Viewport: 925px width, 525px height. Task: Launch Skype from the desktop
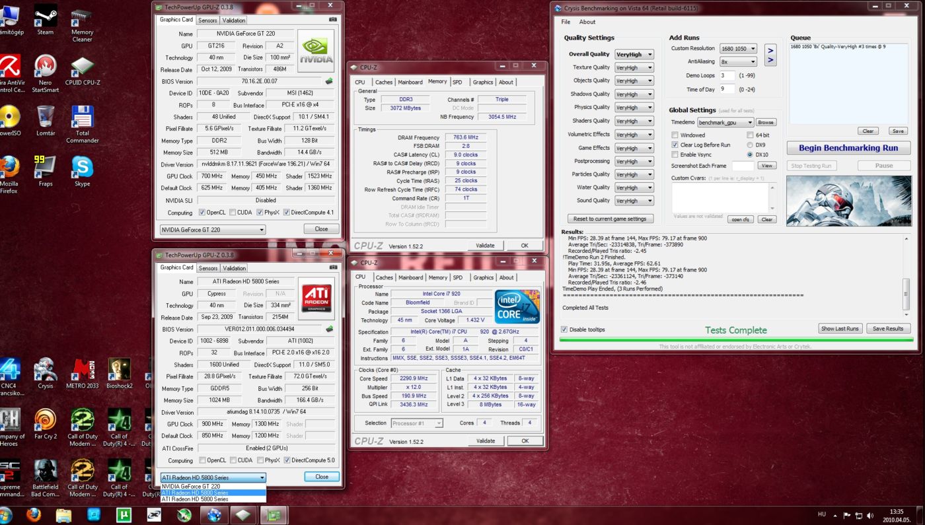pyautogui.click(x=82, y=170)
